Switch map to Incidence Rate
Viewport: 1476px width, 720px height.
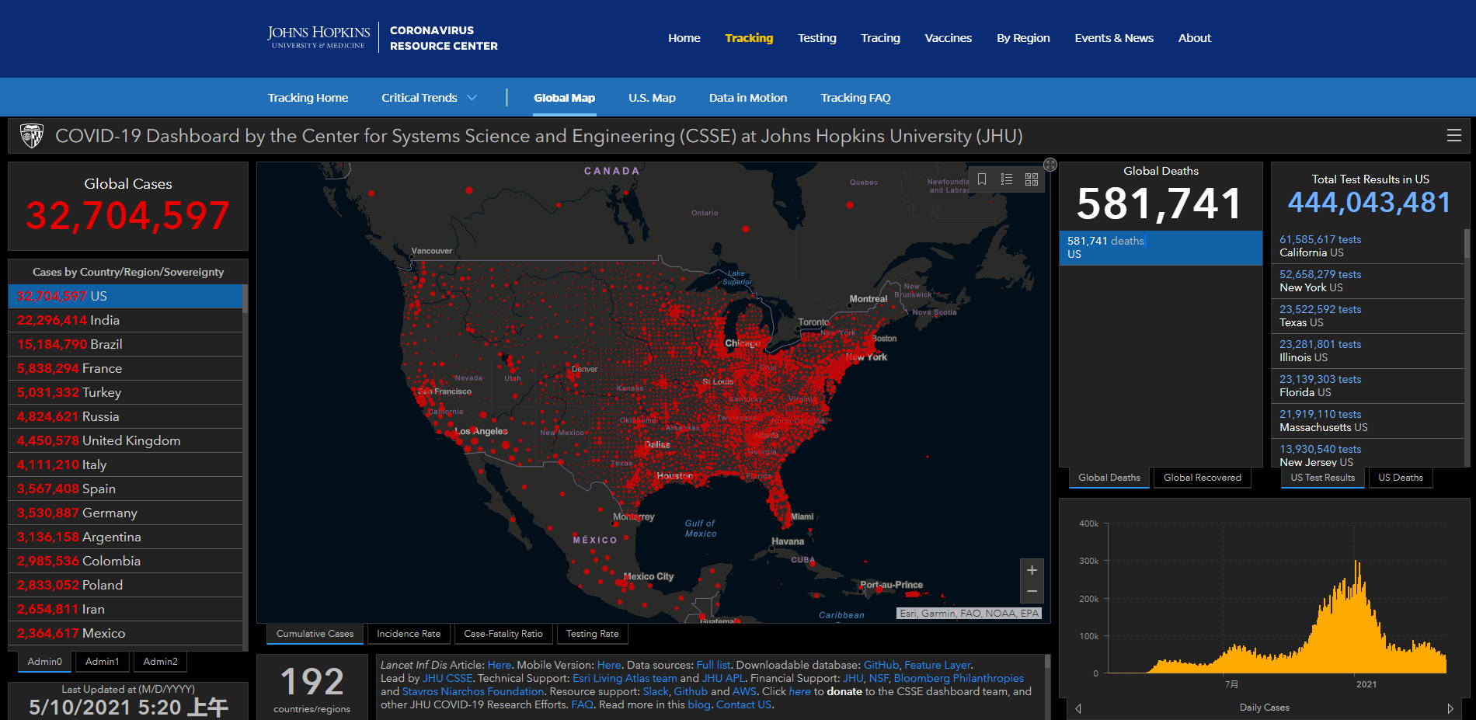click(x=409, y=634)
